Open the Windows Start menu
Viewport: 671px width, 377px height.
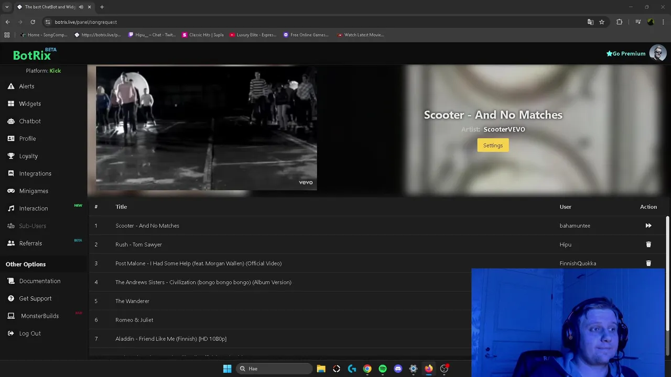pos(227,369)
